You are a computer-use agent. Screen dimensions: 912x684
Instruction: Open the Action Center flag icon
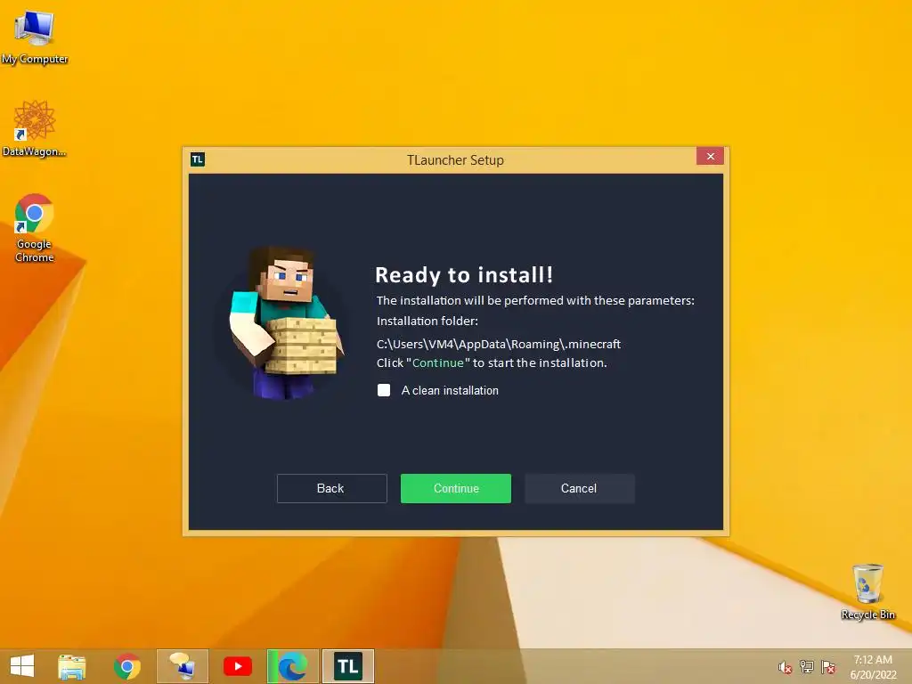point(828,667)
